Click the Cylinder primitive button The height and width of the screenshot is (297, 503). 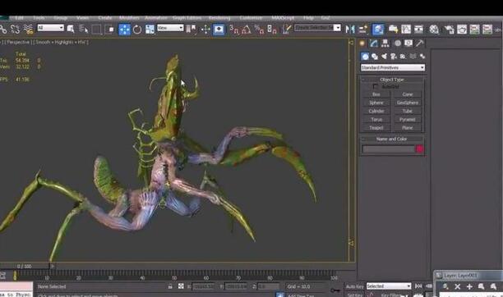[x=376, y=111]
